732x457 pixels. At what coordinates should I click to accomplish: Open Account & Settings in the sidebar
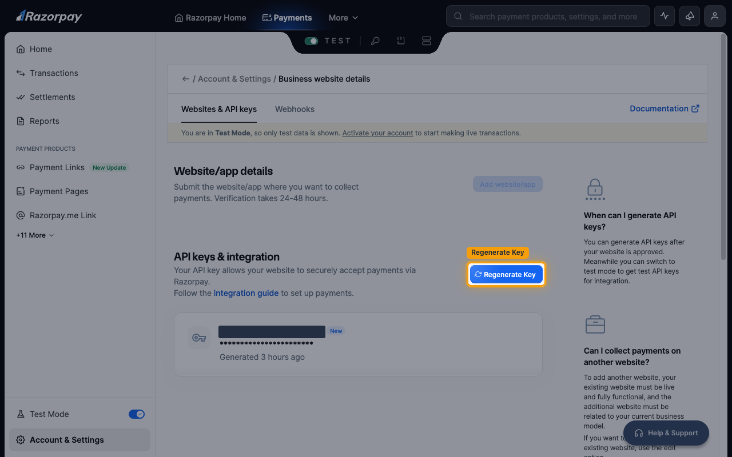tap(79, 440)
